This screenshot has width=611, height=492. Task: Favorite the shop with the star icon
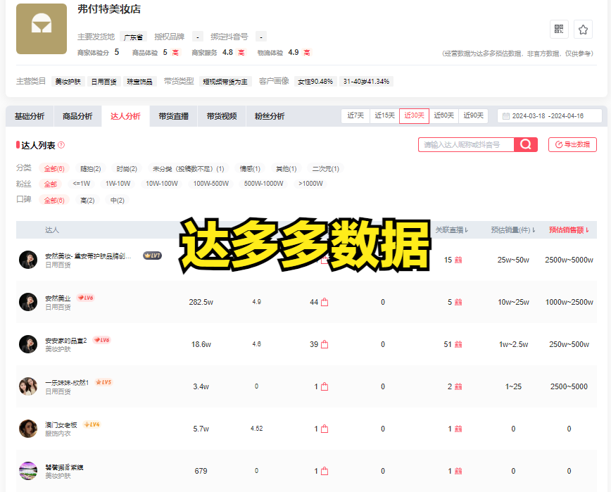[x=583, y=29]
